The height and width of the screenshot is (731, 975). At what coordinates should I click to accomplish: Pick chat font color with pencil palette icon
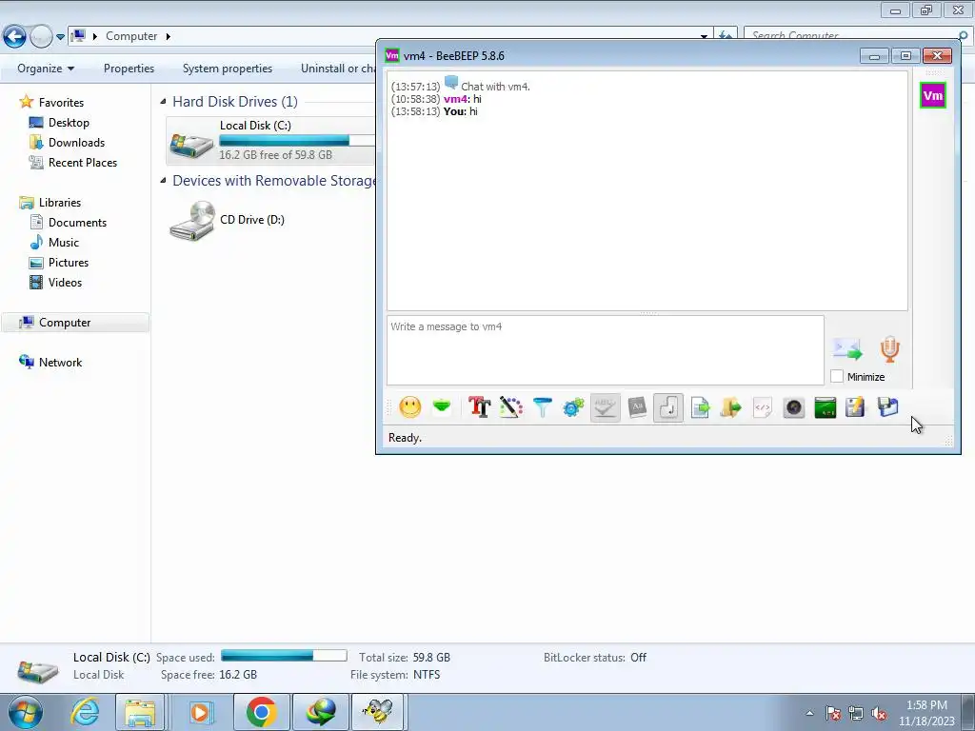(510, 407)
